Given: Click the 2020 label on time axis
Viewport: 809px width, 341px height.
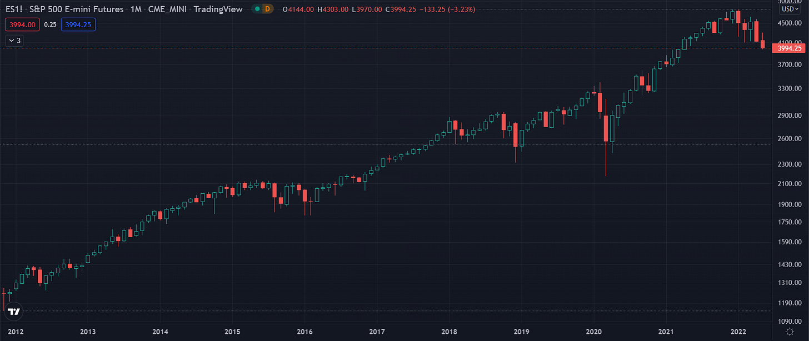Looking at the screenshot, I should coord(593,332).
